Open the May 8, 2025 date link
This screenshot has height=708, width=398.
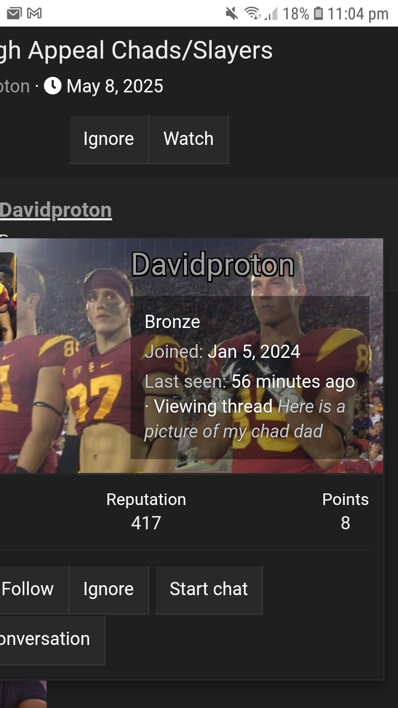coord(114,86)
